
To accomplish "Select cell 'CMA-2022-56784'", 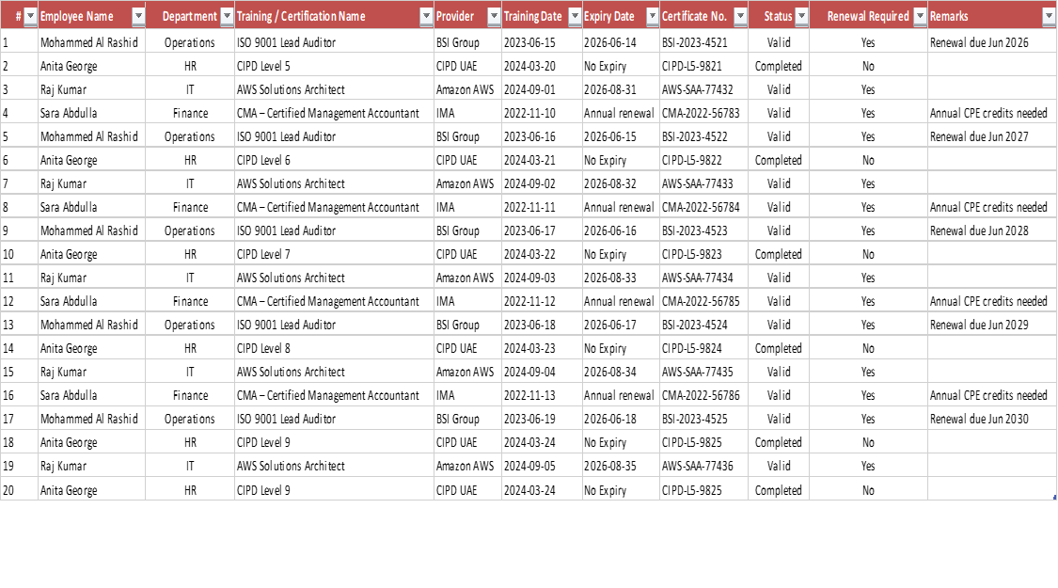I will 703,207.
